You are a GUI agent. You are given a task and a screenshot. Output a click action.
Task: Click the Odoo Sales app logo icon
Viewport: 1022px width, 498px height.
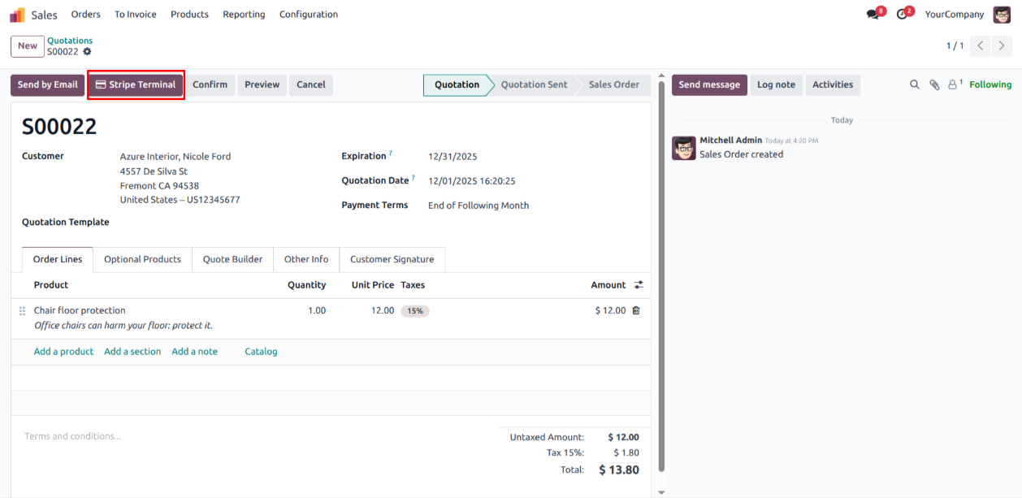17,15
